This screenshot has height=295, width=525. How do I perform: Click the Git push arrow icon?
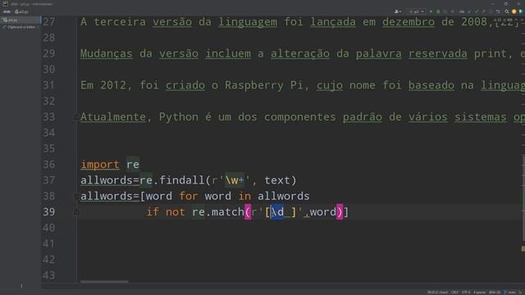pyautogui.click(x=483, y=11)
